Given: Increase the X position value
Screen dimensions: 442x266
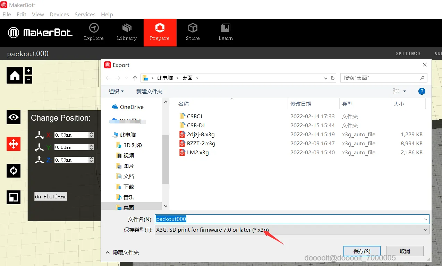Looking at the screenshot, I should pos(92,134).
